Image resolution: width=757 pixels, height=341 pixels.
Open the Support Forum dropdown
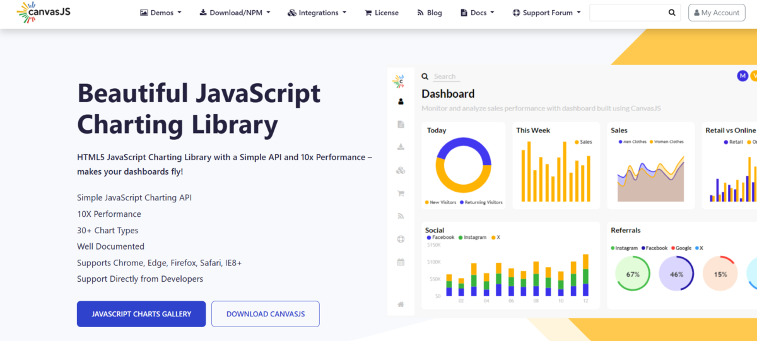click(x=546, y=13)
